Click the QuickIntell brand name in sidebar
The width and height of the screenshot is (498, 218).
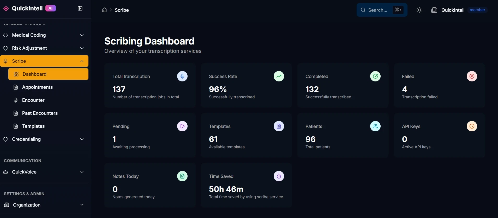click(x=27, y=8)
